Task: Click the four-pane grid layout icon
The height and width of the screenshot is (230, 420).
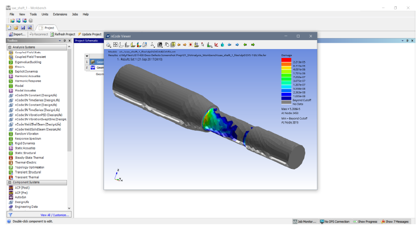Action: click(x=116, y=45)
